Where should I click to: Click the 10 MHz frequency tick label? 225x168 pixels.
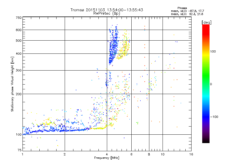163,154
